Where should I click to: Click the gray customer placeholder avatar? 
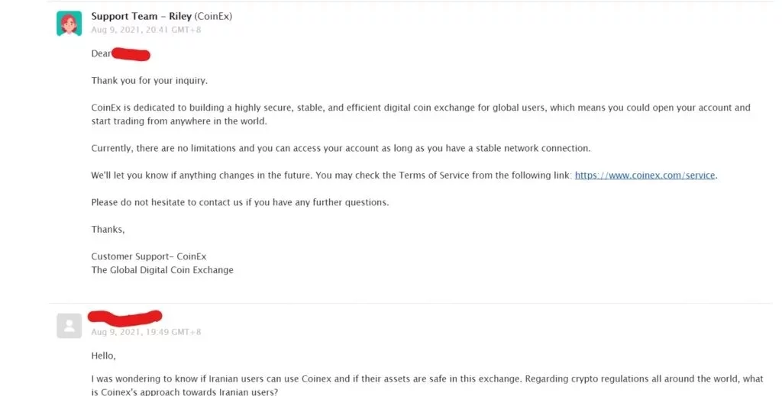69,326
